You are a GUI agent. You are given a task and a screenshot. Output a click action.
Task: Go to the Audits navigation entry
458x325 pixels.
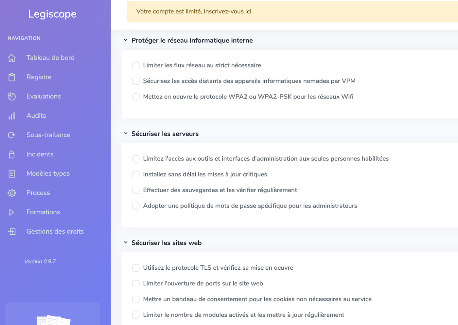click(x=36, y=116)
